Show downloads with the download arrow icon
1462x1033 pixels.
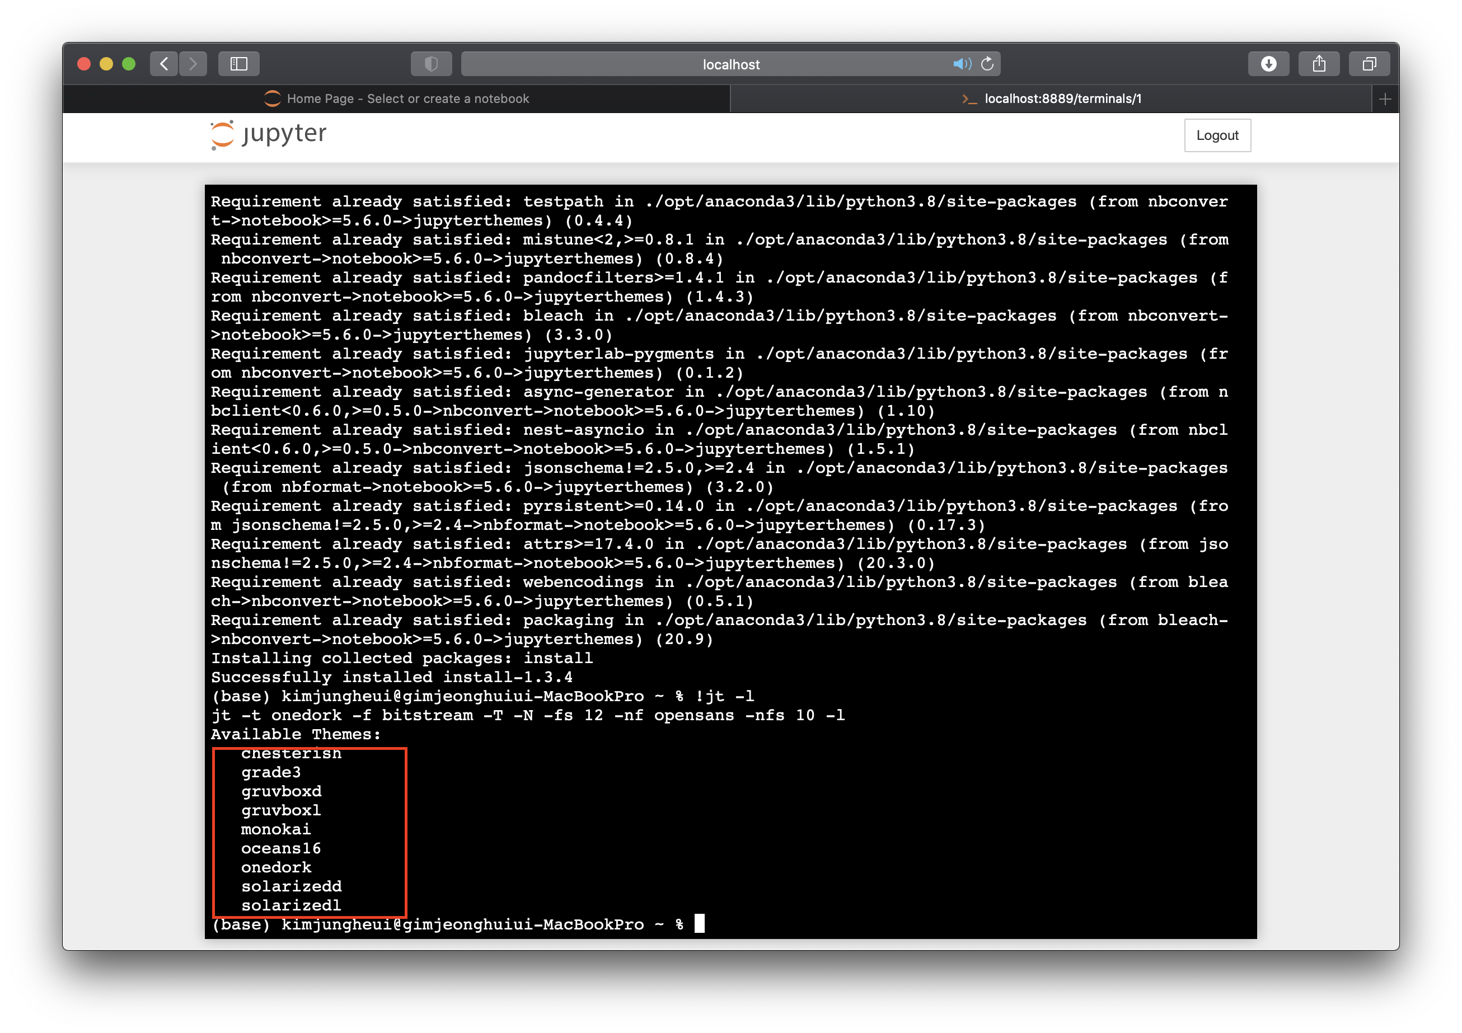click(1268, 64)
